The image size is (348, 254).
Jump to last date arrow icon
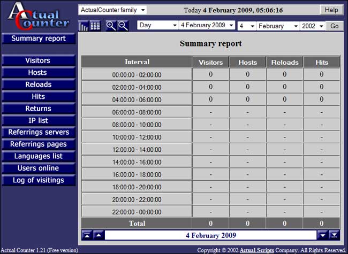pos(334,235)
